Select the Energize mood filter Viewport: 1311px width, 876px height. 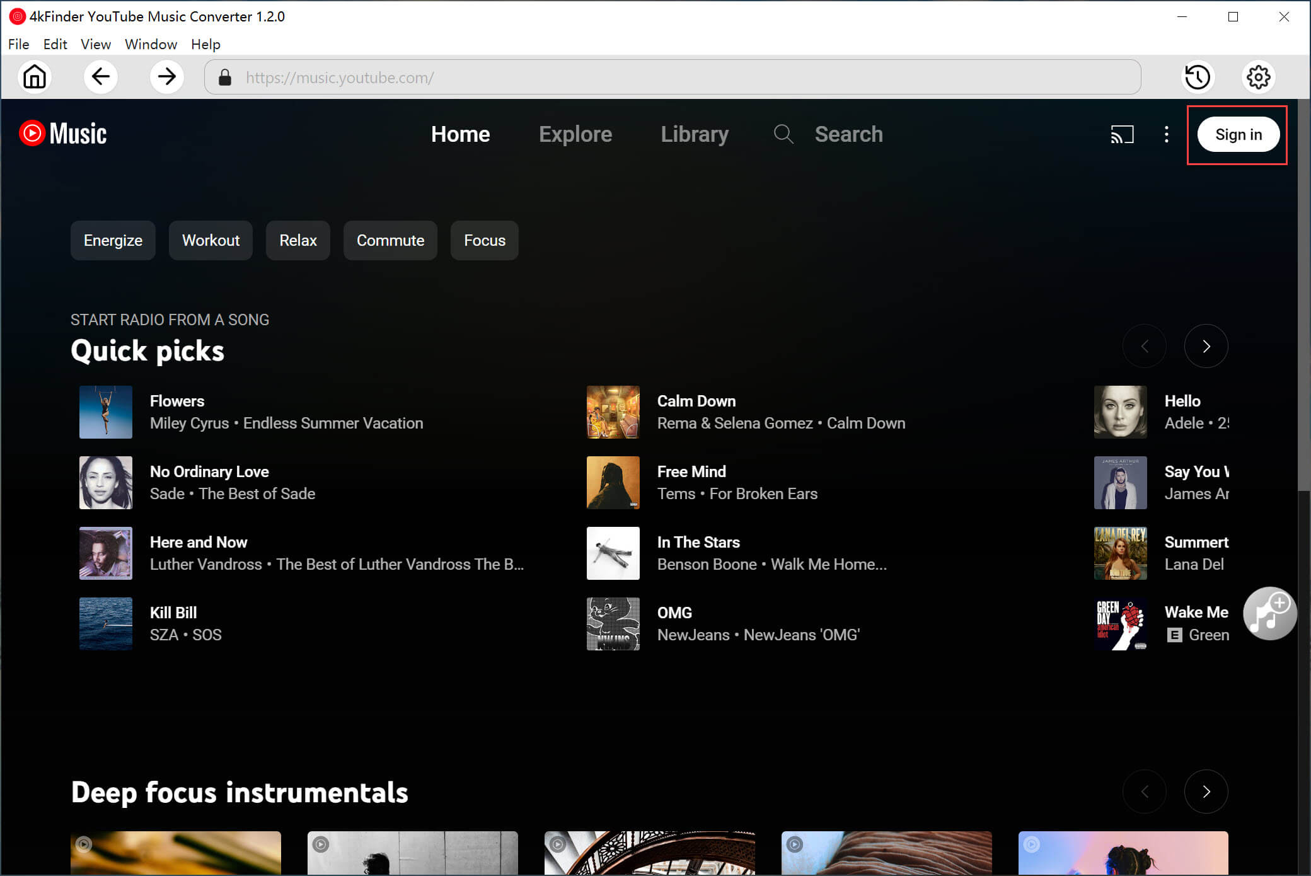pyautogui.click(x=113, y=241)
